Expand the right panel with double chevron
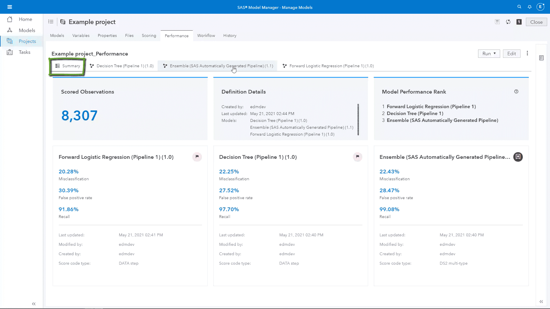The width and height of the screenshot is (550, 309). pos(541,302)
